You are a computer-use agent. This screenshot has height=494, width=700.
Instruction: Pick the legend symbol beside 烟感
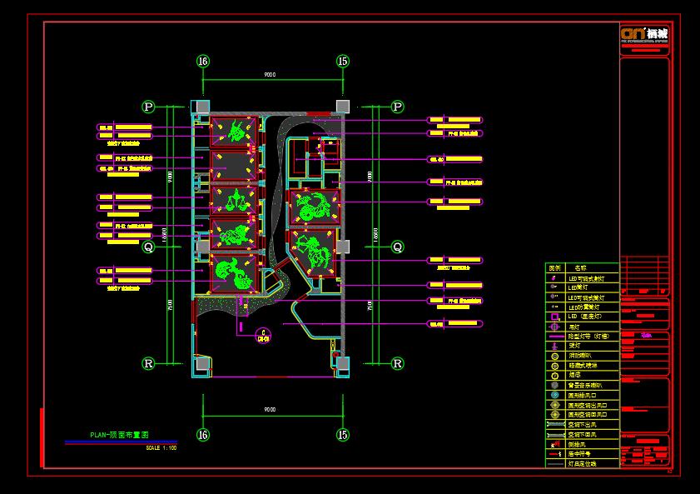tap(555, 376)
